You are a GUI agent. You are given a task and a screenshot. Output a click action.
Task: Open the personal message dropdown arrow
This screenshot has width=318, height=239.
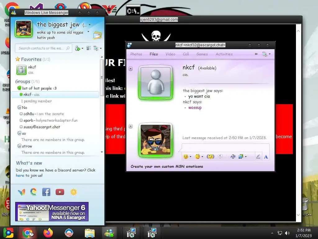click(x=88, y=32)
